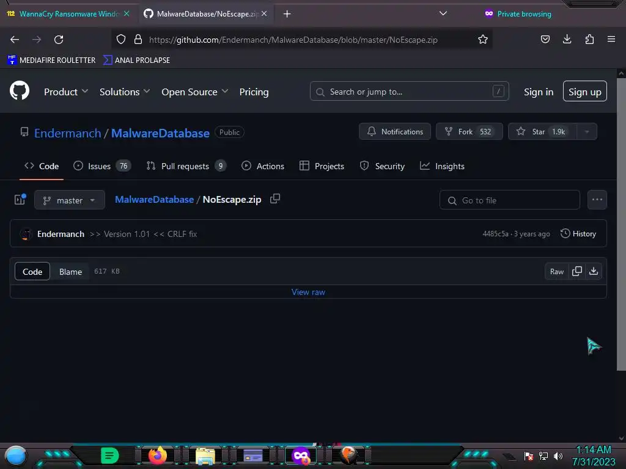
Task: Open the Projects tab
Action: [x=322, y=166]
